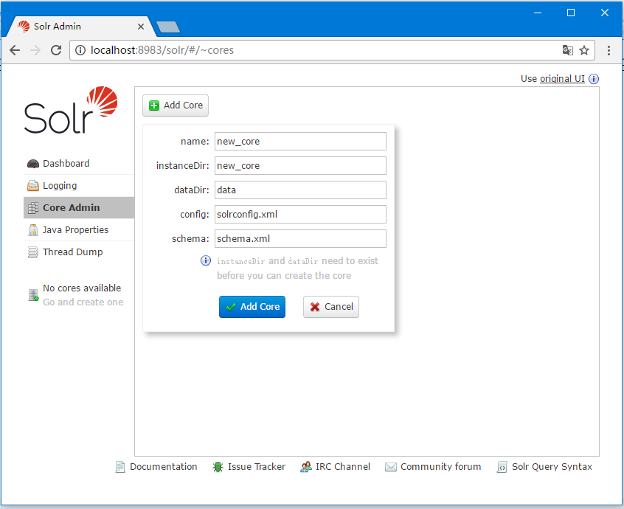Click the info icon next to original UI
This screenshot has height=509, width=624.
pos(593,79)
